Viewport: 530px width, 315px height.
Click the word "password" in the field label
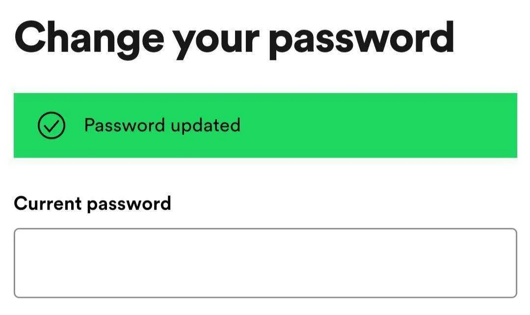129,205
